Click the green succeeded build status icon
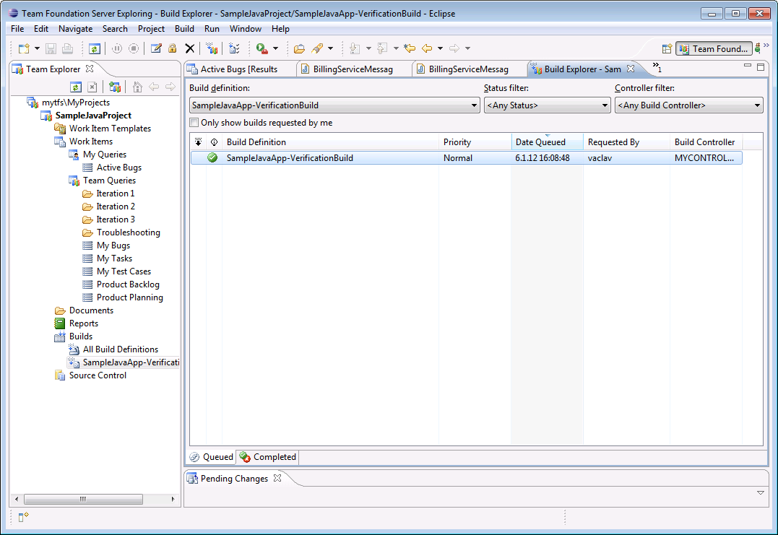Viewport: 778px width, 535px height. (212, 158)
